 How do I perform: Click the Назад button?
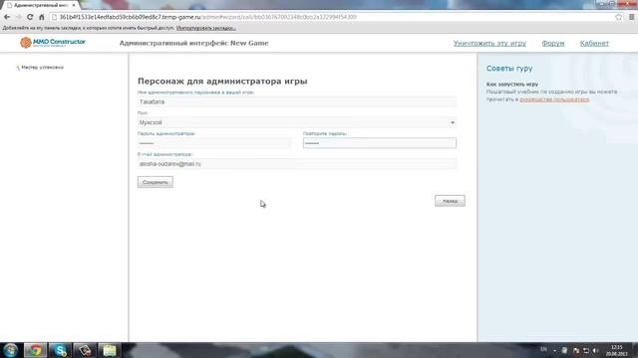tap(450, 201)
